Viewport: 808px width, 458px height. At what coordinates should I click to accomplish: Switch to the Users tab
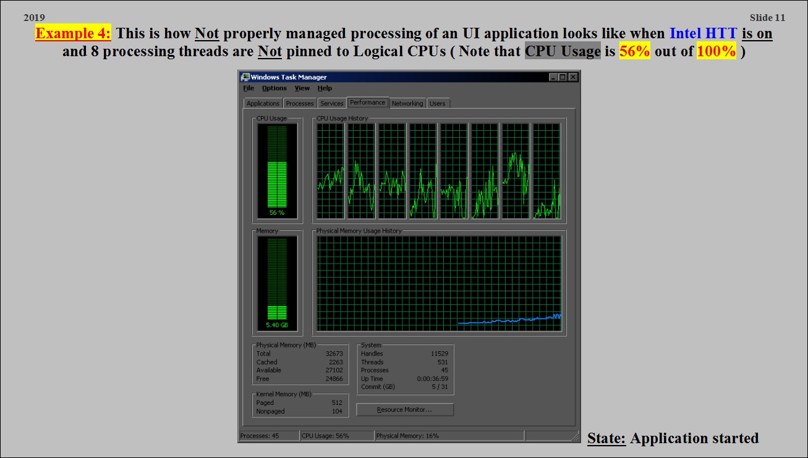coord(438,104)
